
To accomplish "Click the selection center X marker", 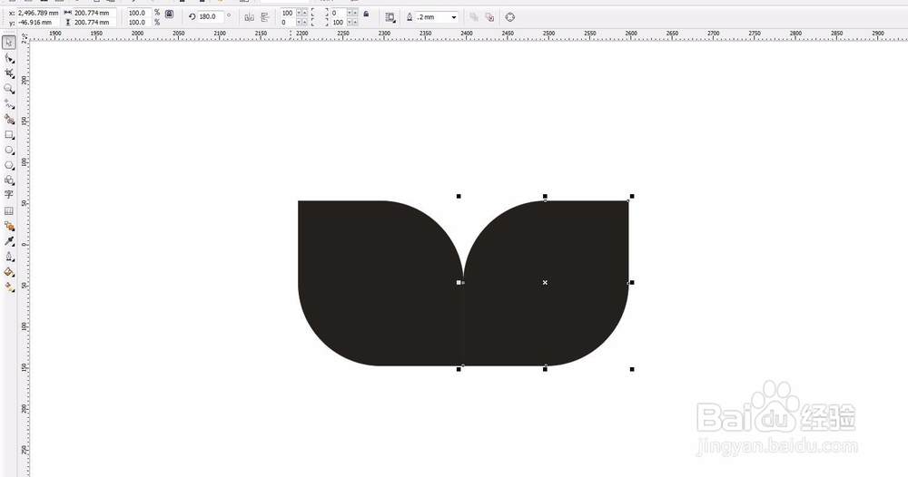I will click(545, 283).
